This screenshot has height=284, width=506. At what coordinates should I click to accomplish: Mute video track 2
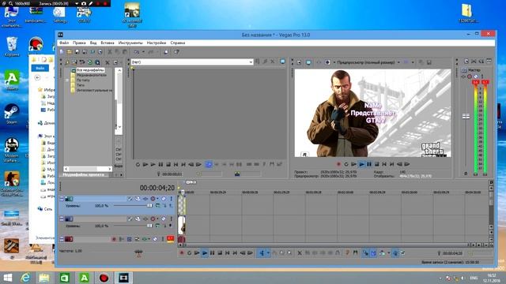(164, 219)
